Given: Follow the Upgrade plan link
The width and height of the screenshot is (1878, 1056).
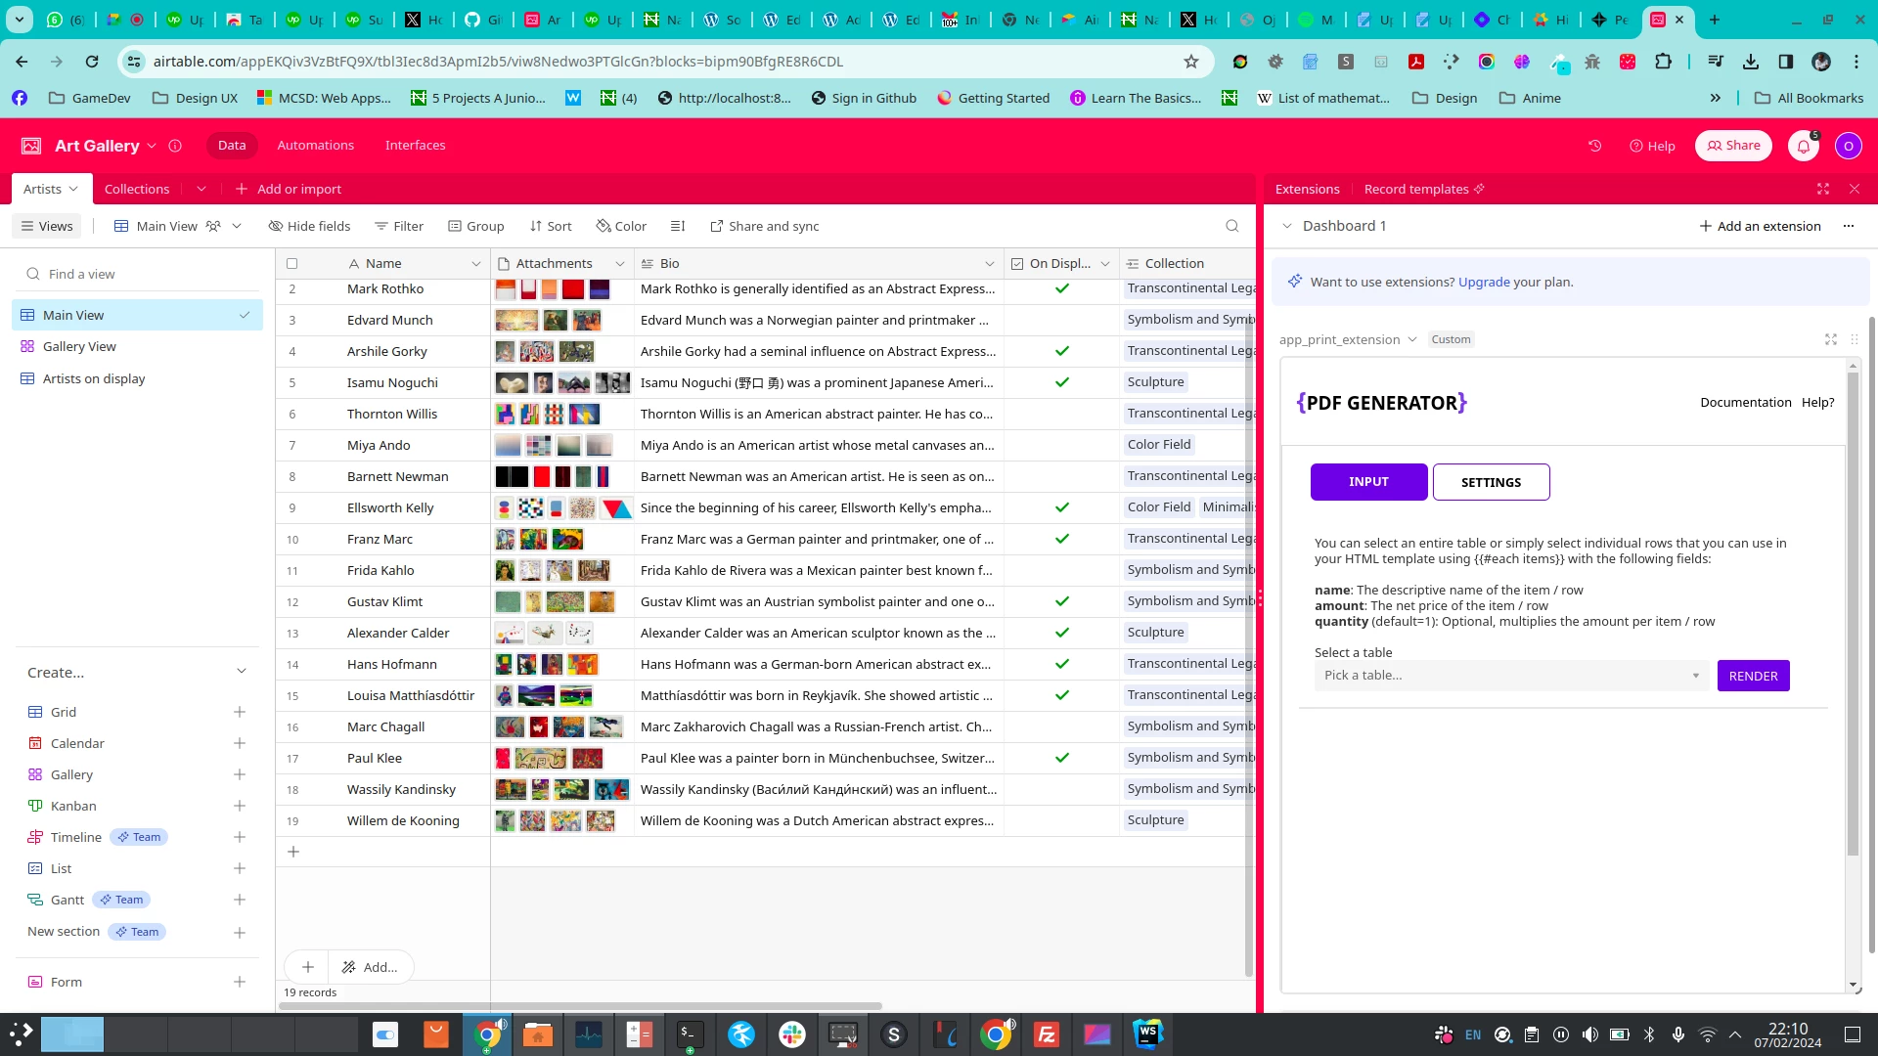Looking at the screenshot, I should coord(1483,282).
